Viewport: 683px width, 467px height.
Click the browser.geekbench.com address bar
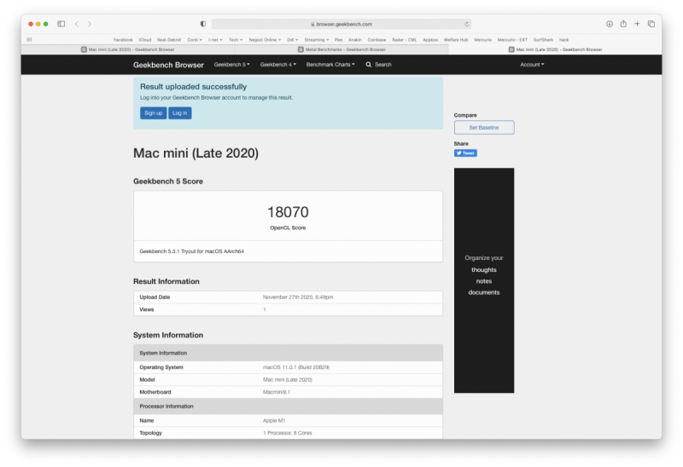pyautogui.click(x=341, y=24)
